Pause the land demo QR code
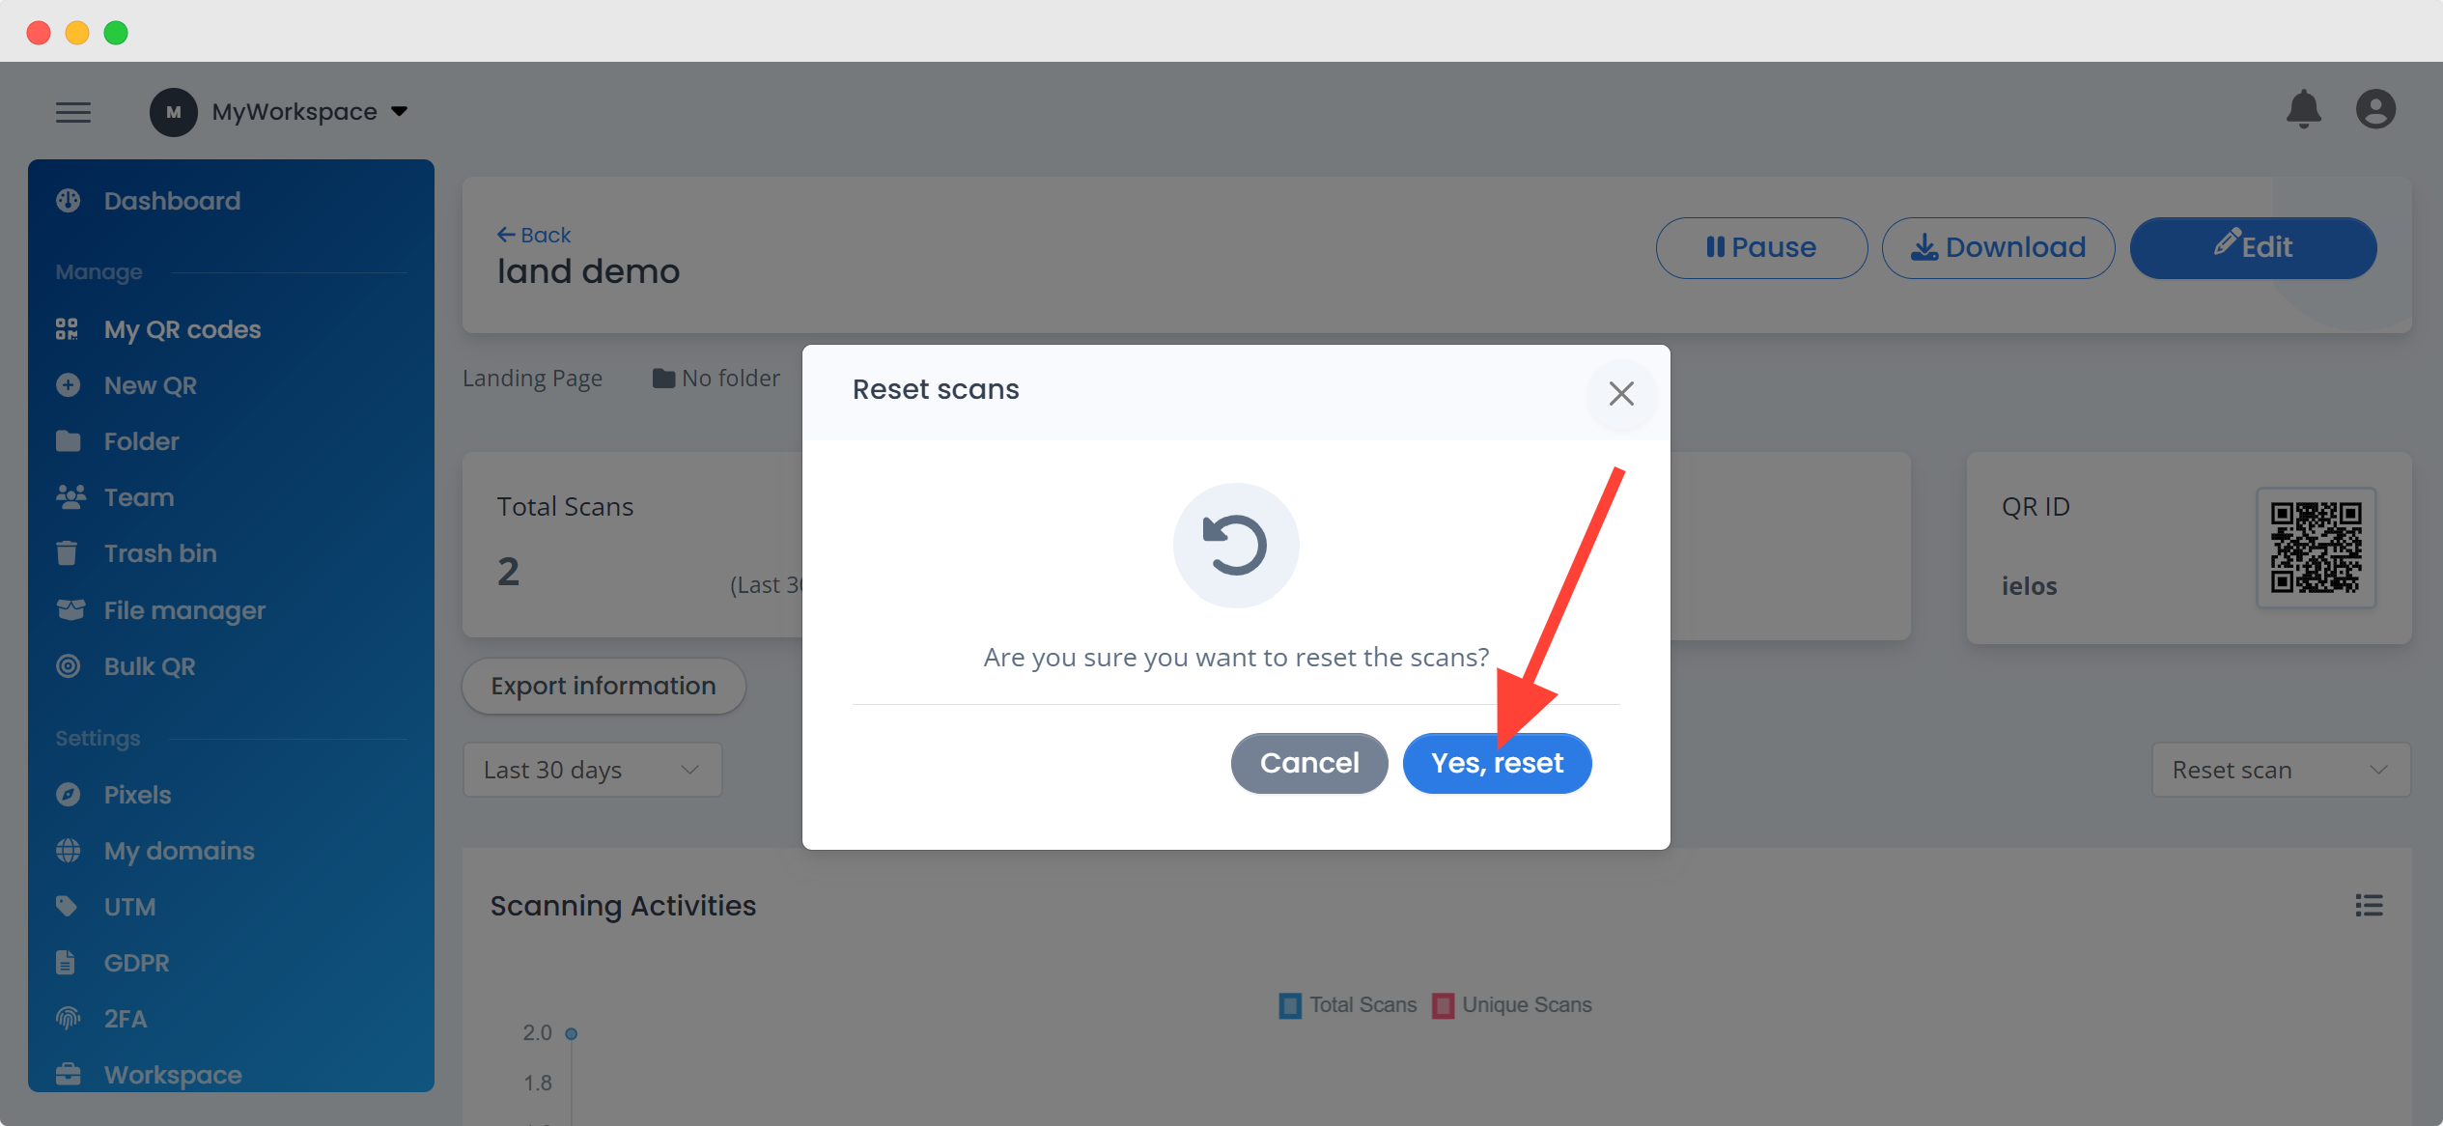Viewport: 2443px width, 1126px height. (1761, 247)
